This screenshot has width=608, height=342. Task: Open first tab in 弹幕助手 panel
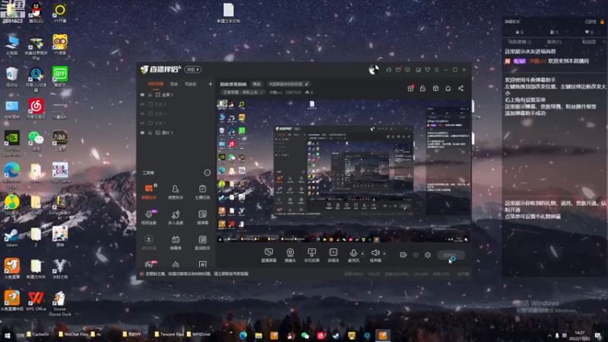click(520, 42)
